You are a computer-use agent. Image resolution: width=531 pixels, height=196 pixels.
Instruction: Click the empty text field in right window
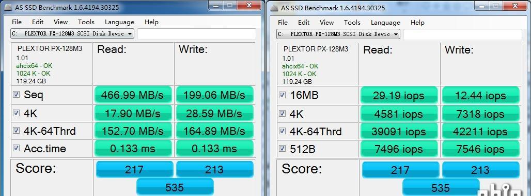pos(463,34)
